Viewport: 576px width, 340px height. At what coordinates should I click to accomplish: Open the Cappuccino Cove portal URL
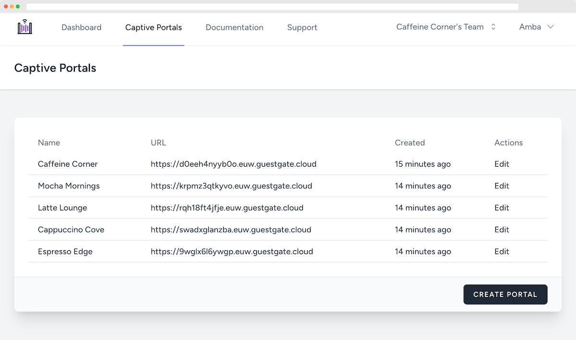point(231,230)
